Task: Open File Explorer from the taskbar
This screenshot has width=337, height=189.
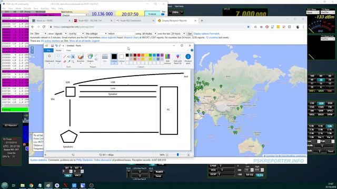Action: tap(23, 185)
